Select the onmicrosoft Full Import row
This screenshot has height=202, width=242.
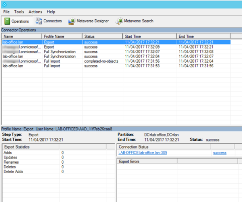point(116,61)
